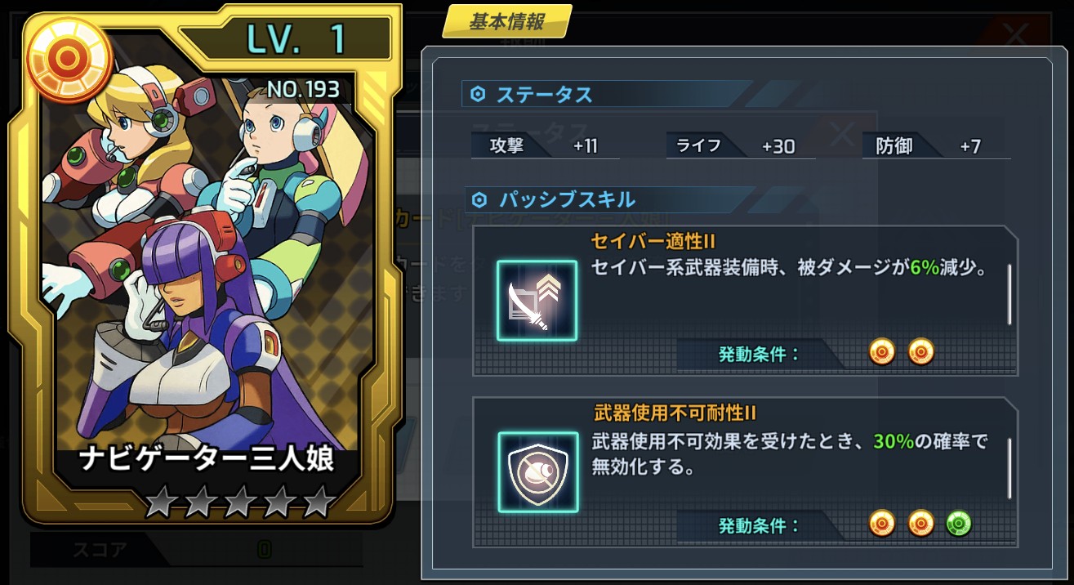1074x585 pixels.
Task: Click the hexagon icon beside ステータス
Action: pyautogui.click(x=479, y=95)
